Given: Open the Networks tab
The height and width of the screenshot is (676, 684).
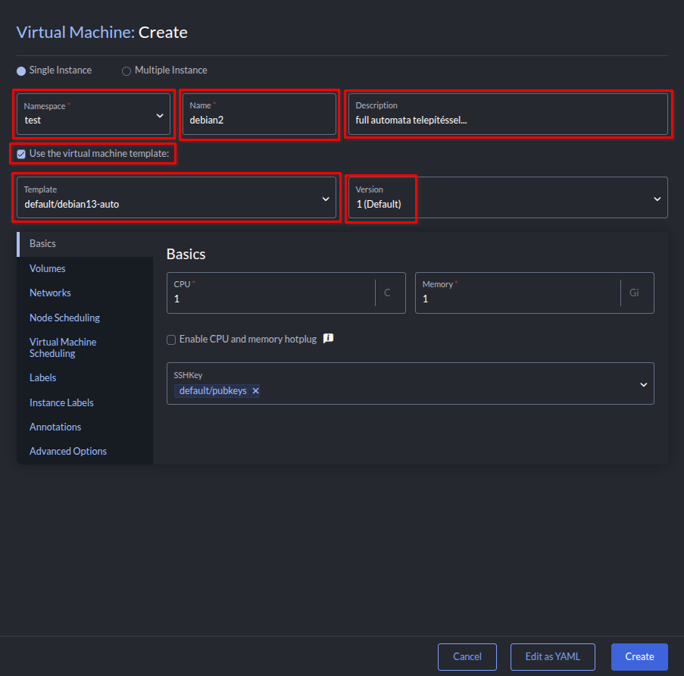Looking at the screenshot, I should tap(50, 293).
